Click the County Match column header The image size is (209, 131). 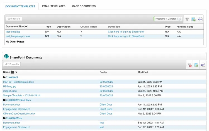89,27
